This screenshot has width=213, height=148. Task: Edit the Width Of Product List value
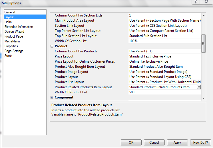(x=164, y=92)
